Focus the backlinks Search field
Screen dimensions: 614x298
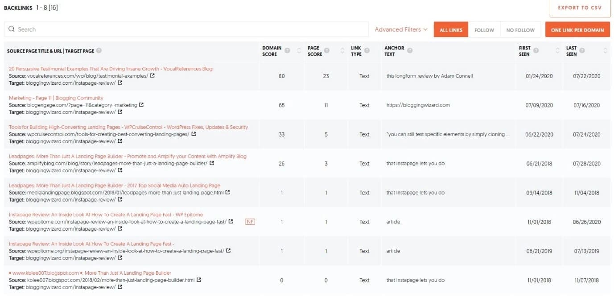coord(187,29)
